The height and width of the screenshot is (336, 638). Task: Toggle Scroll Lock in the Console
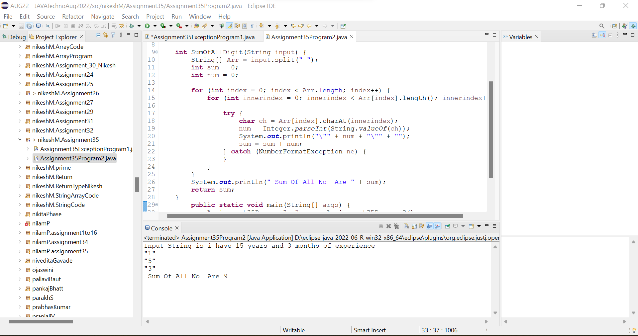coord(414,226)
